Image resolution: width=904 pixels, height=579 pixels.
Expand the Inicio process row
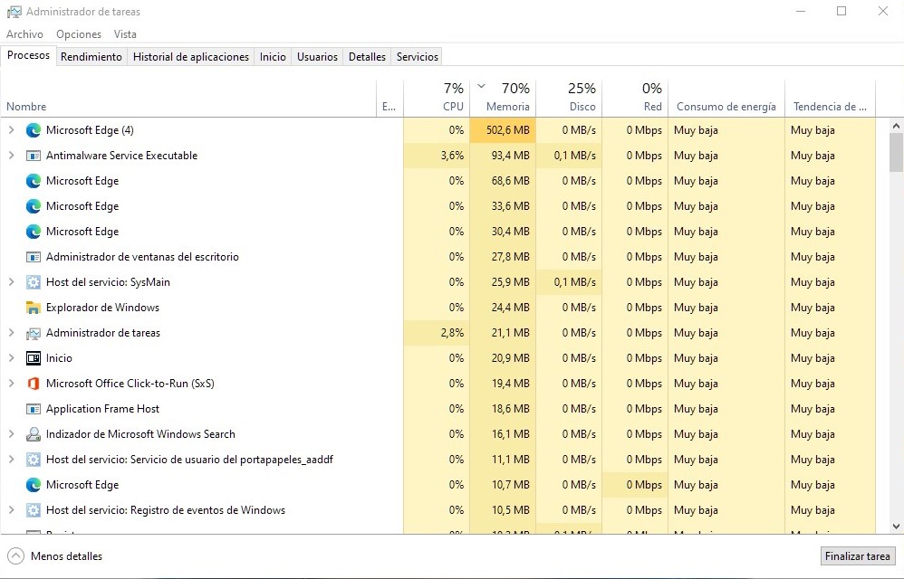click(11, 358)
